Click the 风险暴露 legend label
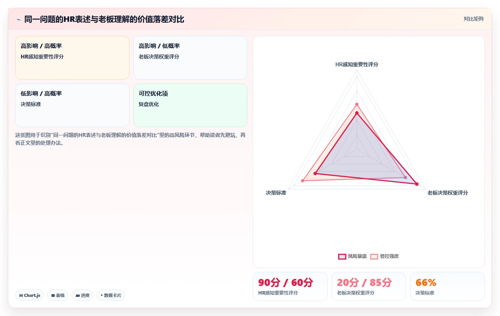This screenshot has height=316, width=500. (x=357, y=256)
